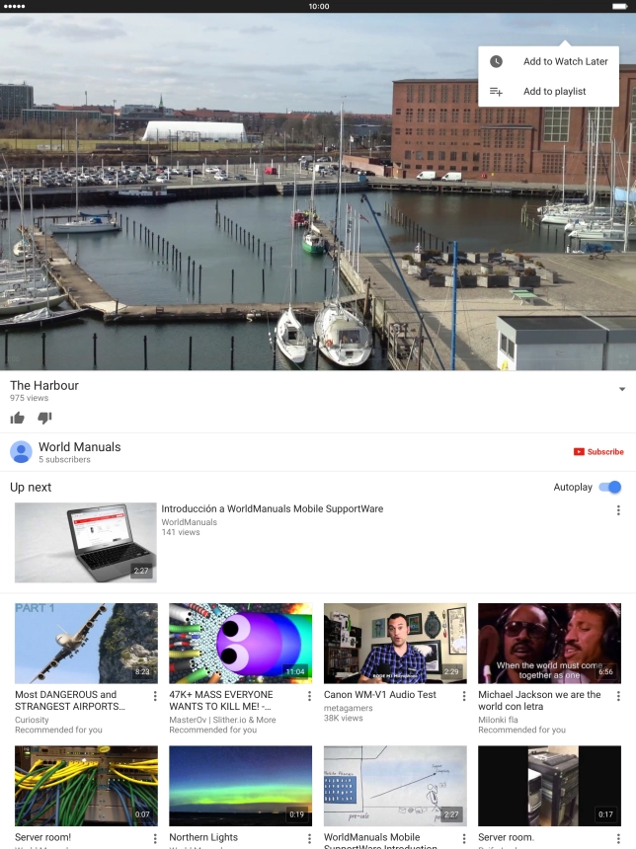636x849 pixels.
Task: Like the video with thumbs up icon
Action: coord(18,418)
